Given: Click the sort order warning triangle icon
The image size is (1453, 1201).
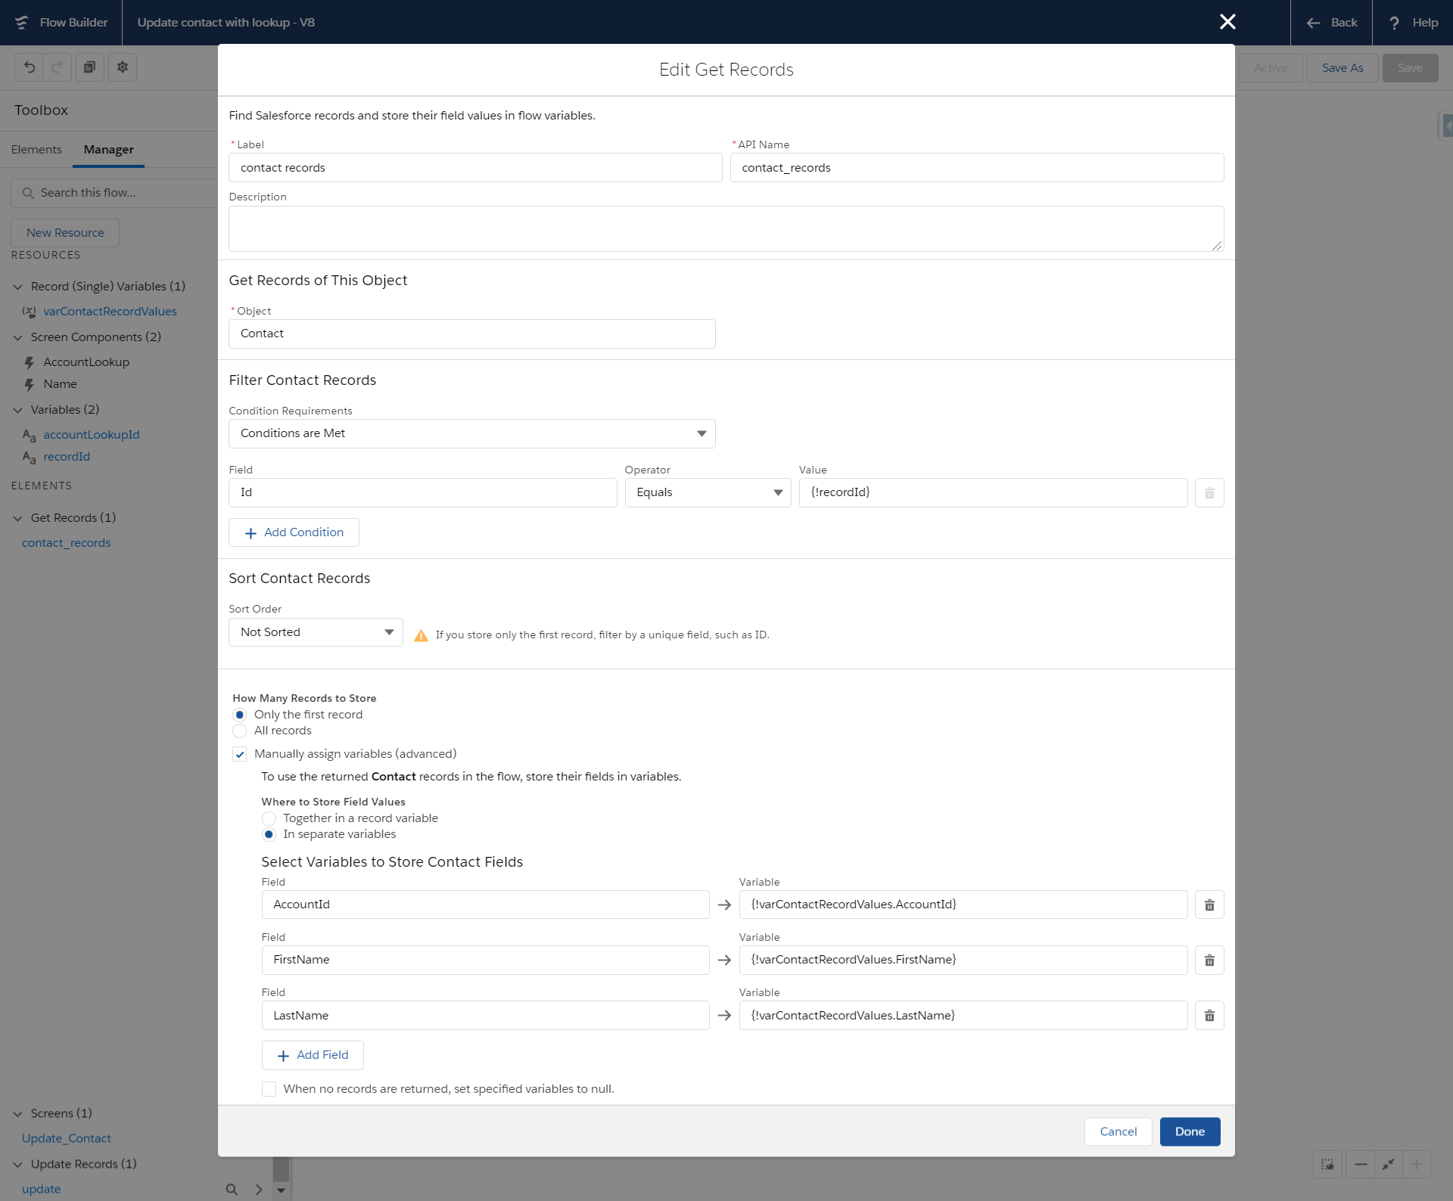Looking at the screenshot, I should point(421,635).
